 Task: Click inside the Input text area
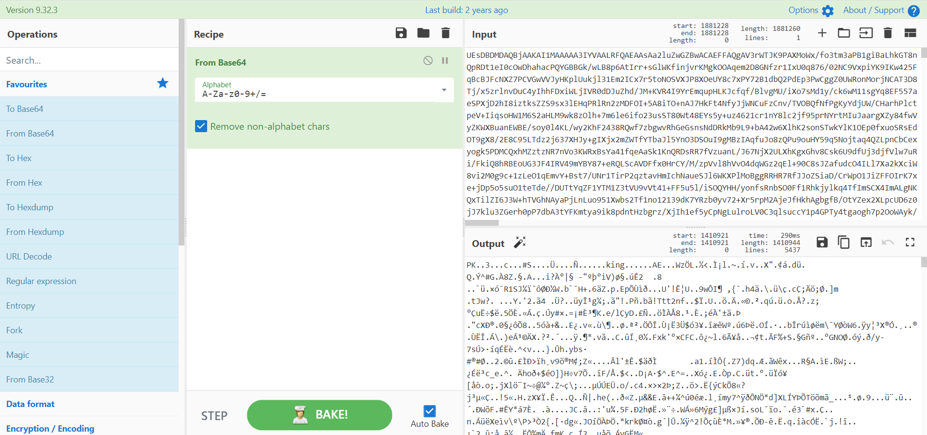(692, 133)
